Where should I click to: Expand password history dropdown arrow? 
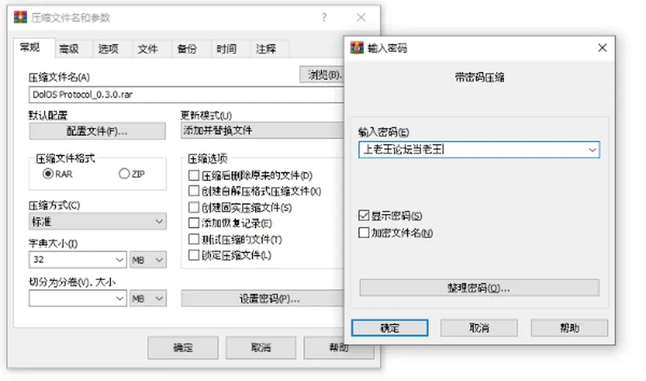[x=592, y=149]
